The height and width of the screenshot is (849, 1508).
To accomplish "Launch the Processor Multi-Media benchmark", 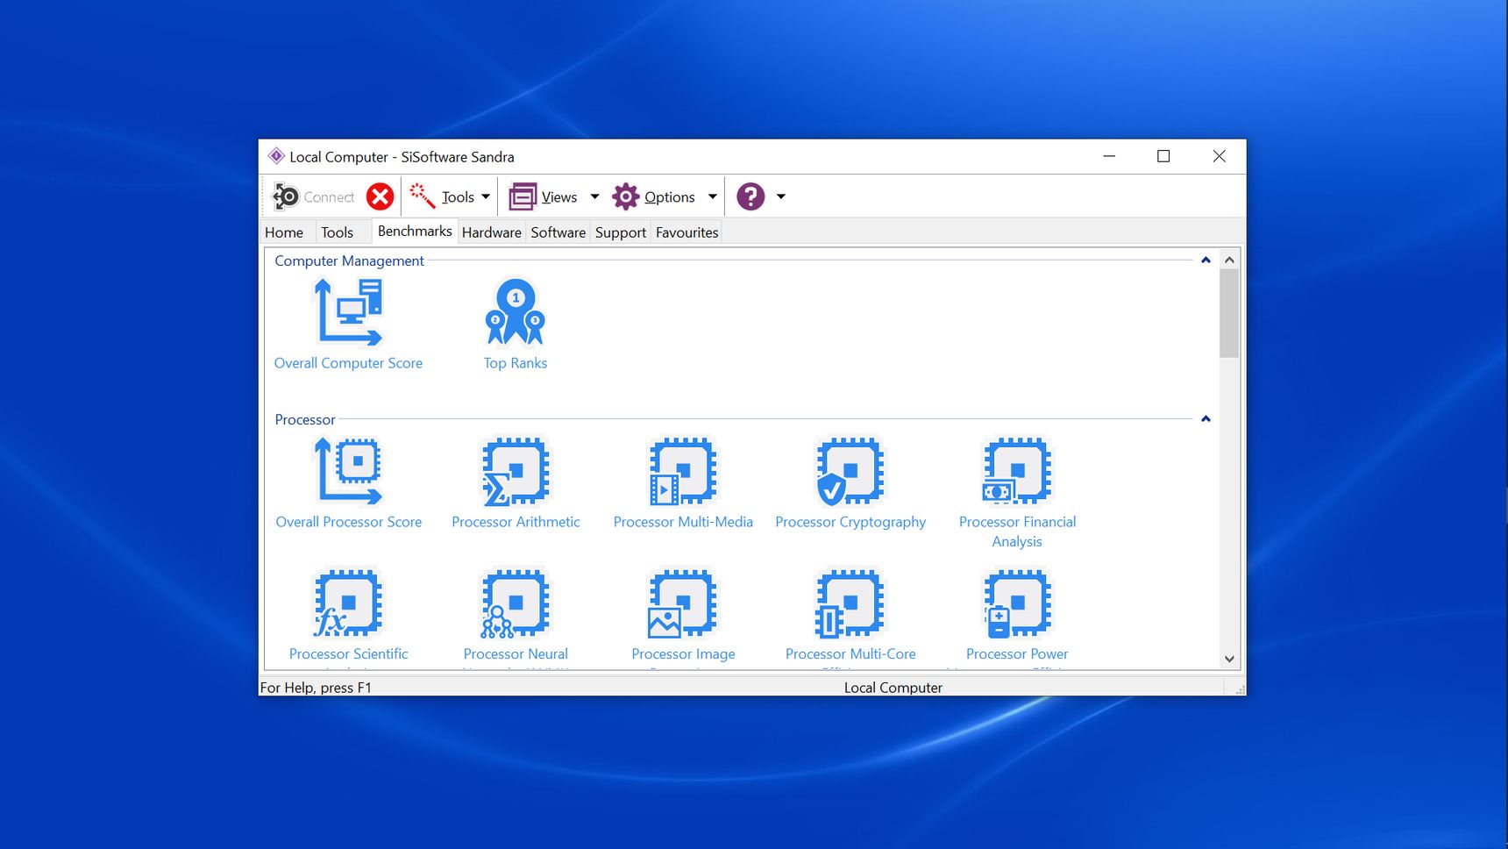I will tap(683, 473).
